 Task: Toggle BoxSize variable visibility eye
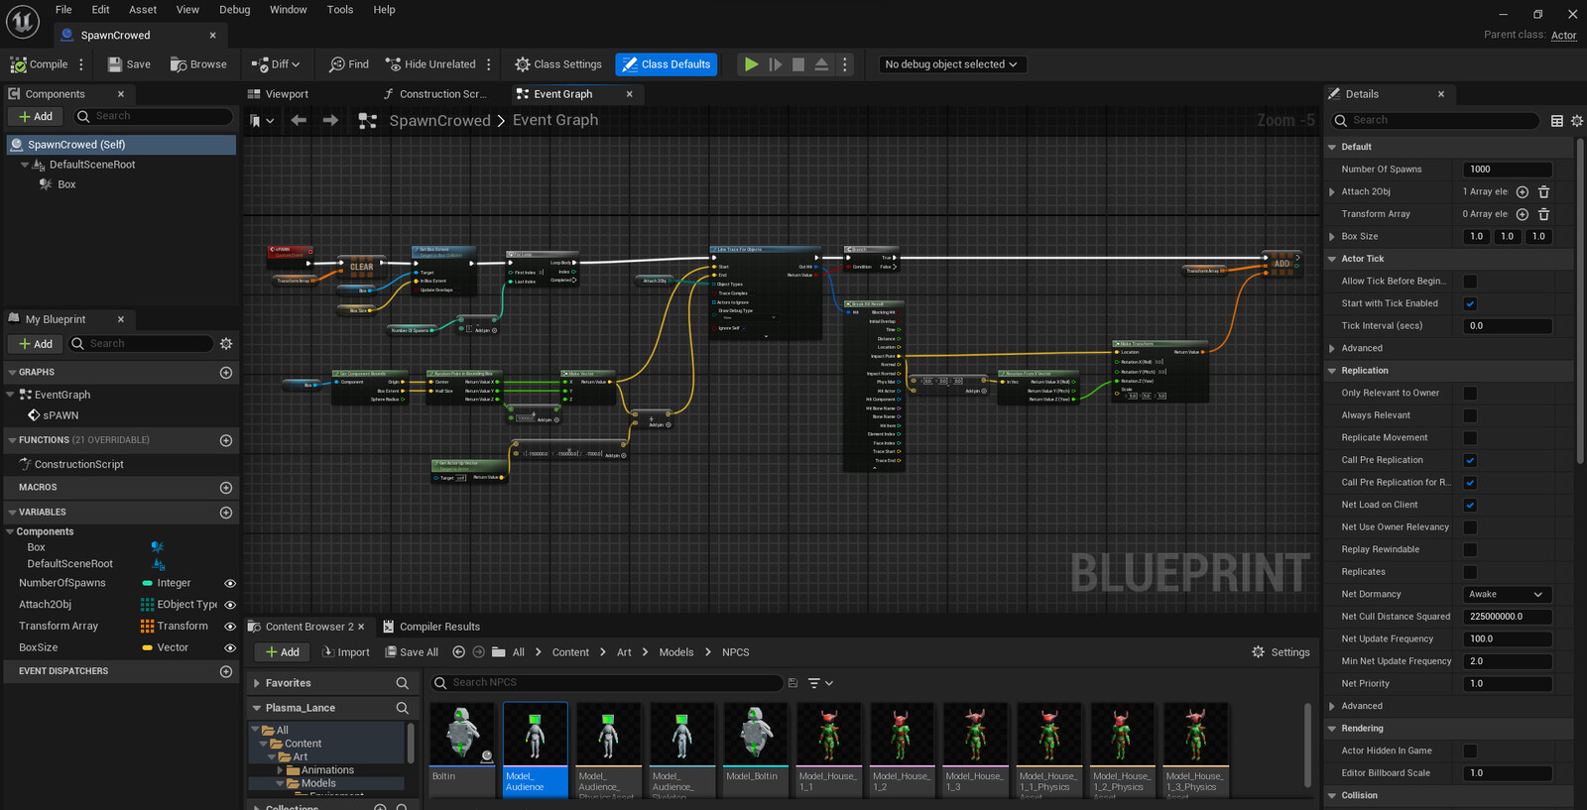[230, 648]
